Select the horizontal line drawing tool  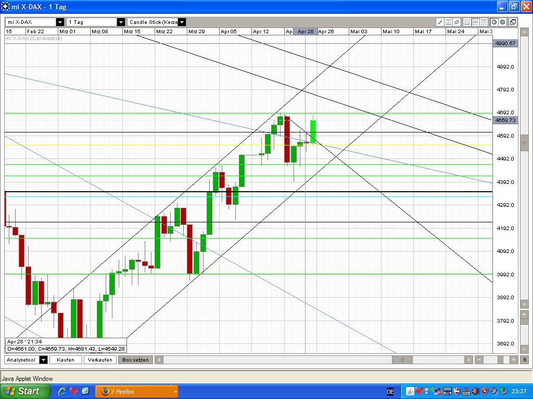coord(448,22)
